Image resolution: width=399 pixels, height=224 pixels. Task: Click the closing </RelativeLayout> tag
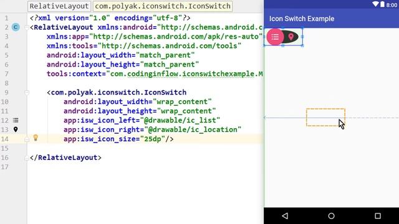click(65, 157)
